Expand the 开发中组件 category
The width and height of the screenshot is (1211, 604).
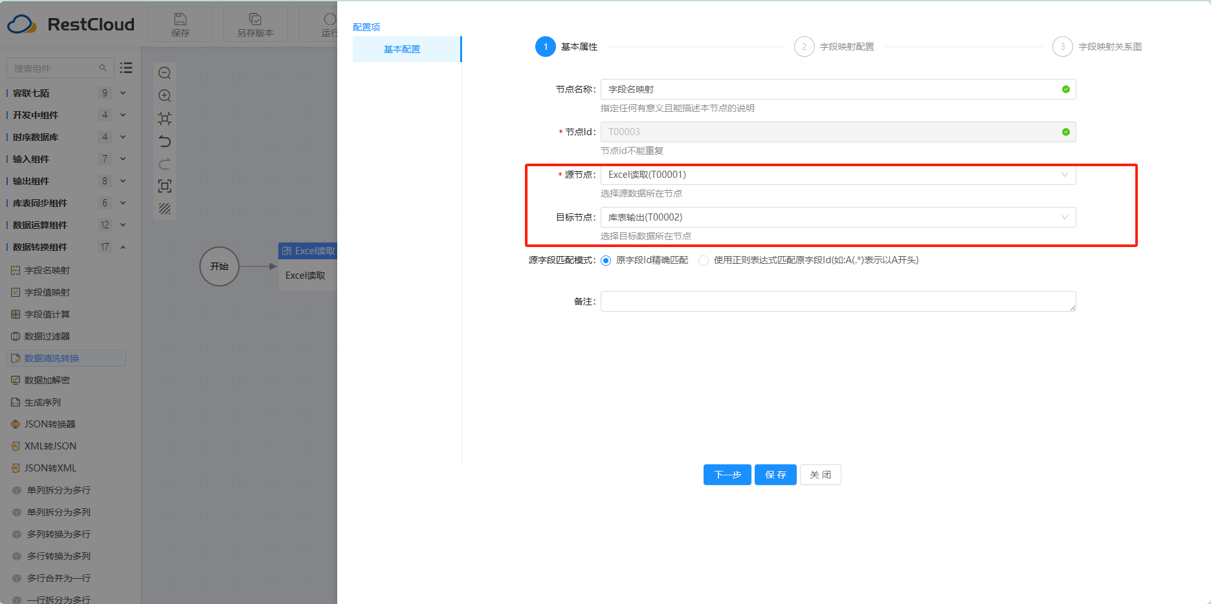pos(123,115)
